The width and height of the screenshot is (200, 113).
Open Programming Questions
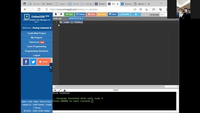coord(37,51)
